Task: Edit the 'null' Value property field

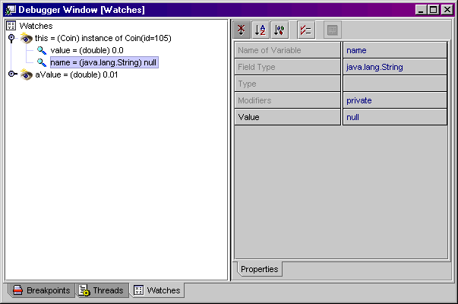Action: (395, 117)
